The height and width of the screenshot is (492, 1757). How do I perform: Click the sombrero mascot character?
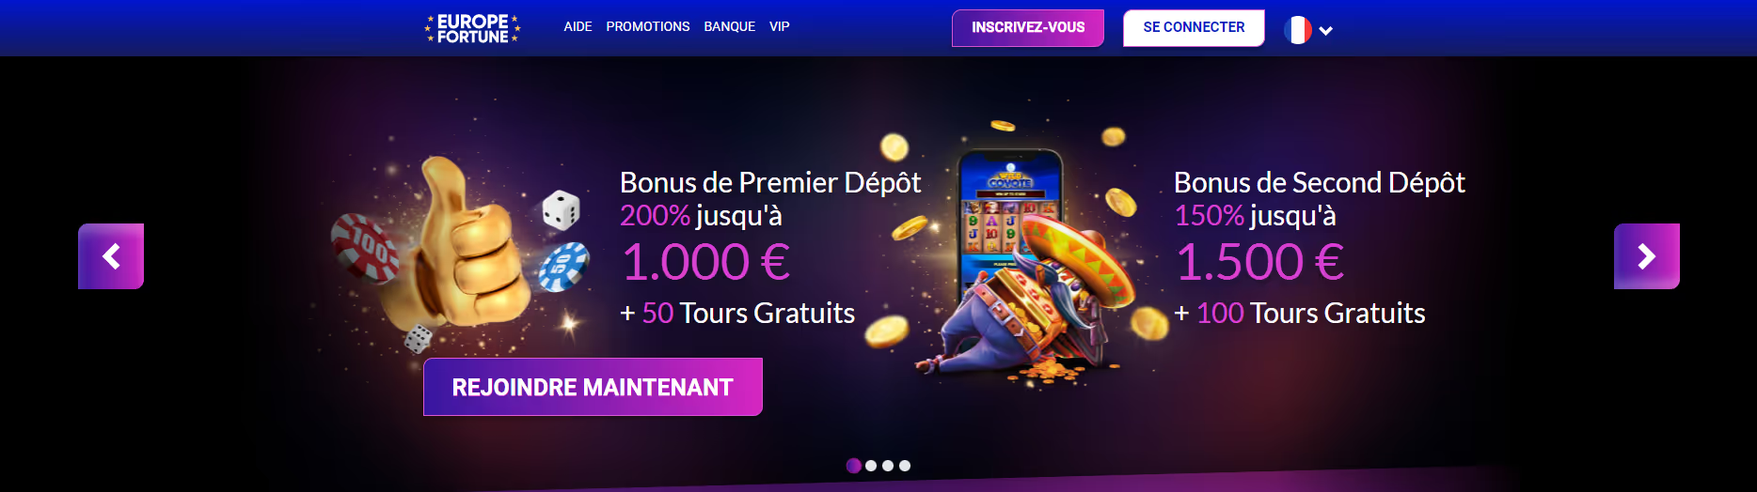tap(1035, 300)
